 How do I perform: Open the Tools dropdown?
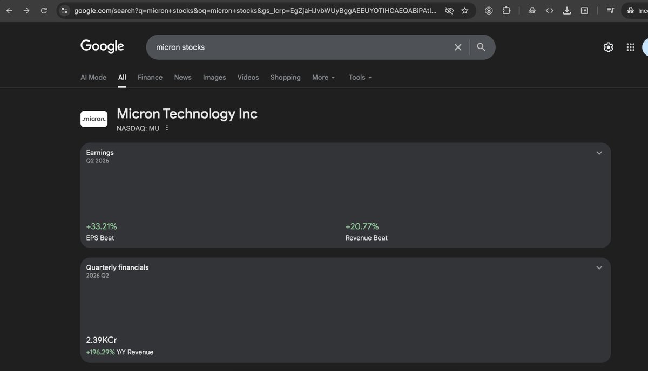[x=360, y=78]
